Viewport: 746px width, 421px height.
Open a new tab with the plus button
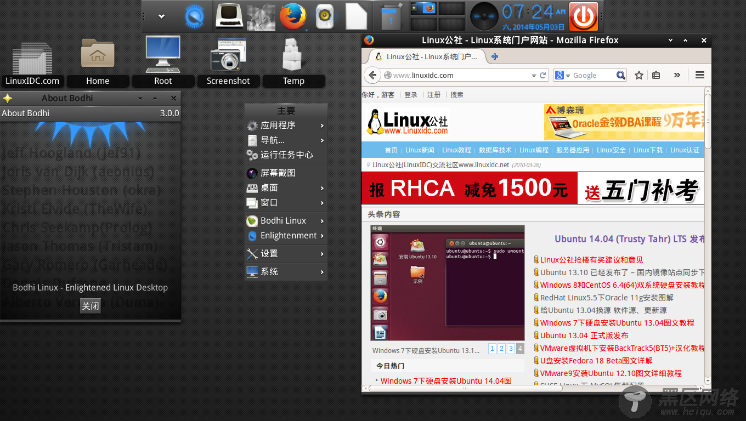(495, 56)
